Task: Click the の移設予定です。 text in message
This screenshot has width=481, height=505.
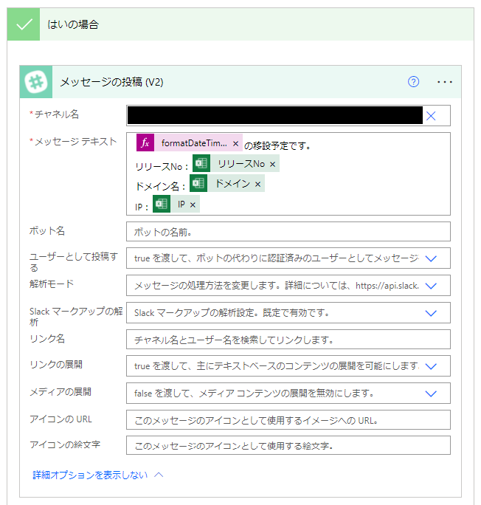Action: [x=277, y=146]
